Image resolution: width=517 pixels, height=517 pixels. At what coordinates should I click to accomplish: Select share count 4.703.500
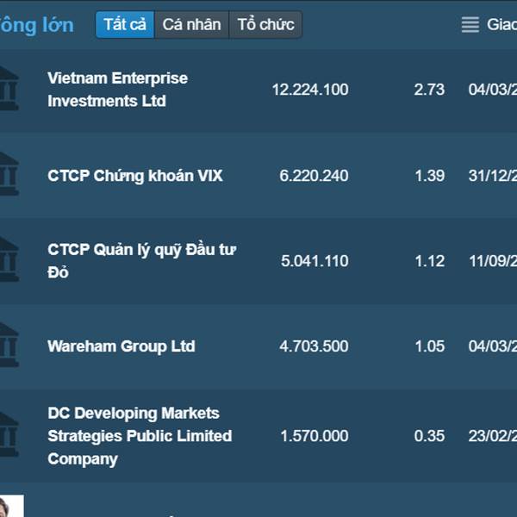click(x=314, y=346)
